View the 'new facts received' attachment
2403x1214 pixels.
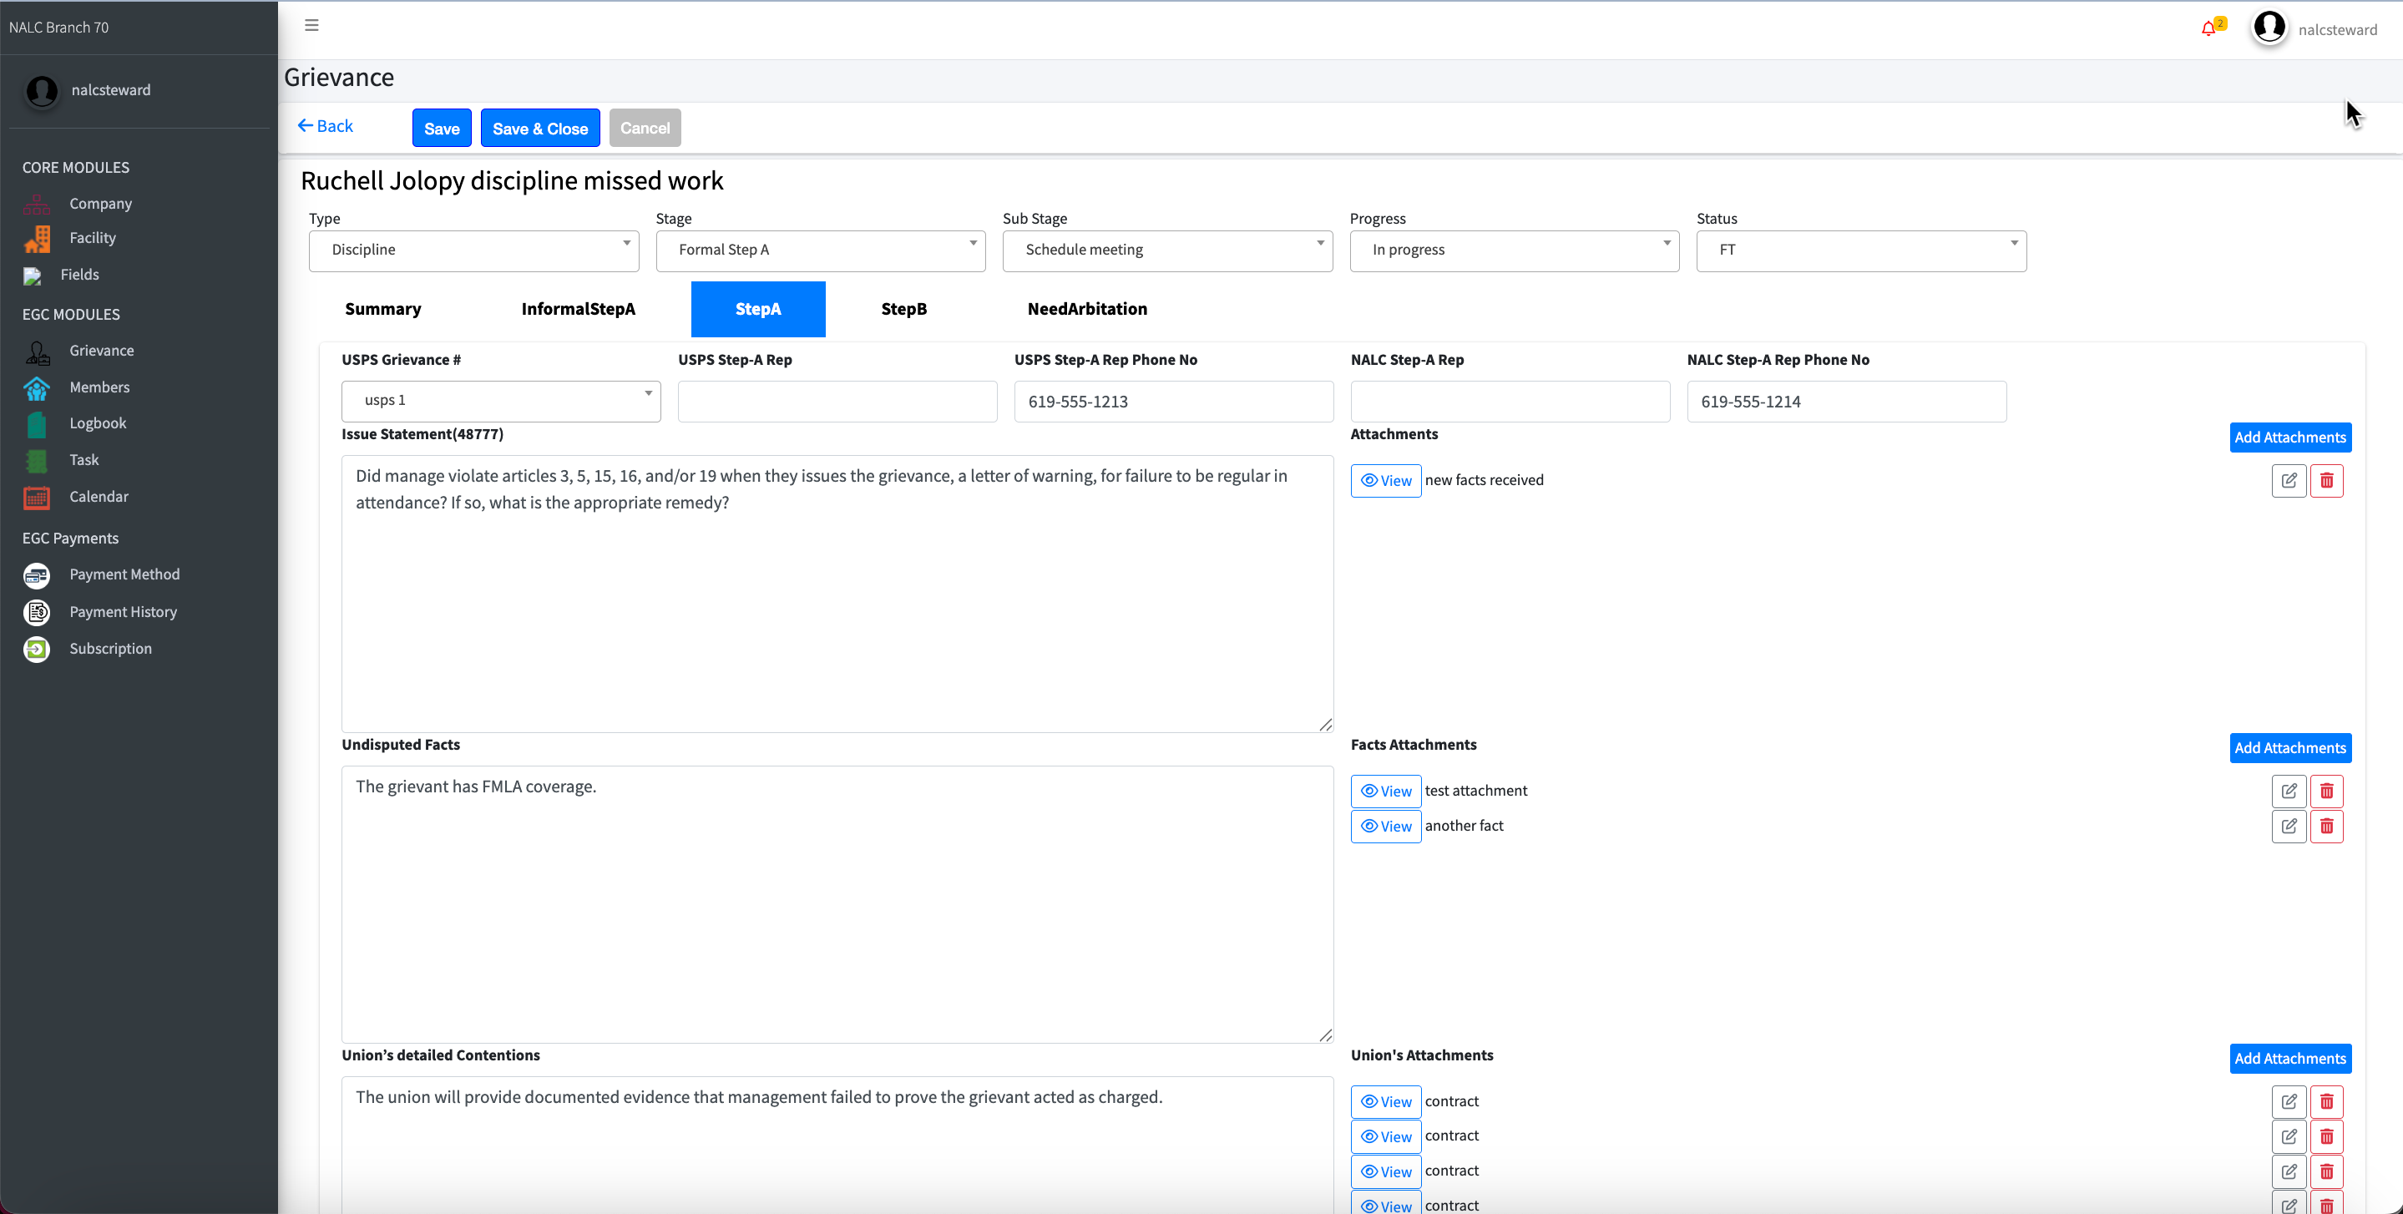1385,481
